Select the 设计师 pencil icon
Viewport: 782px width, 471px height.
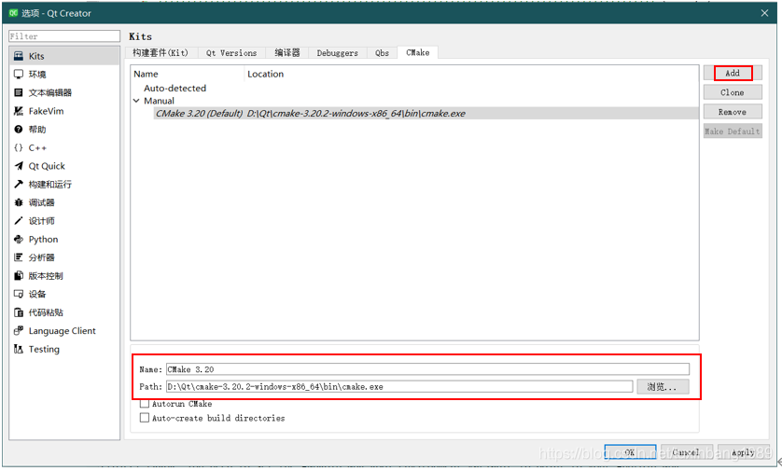(19, 221)
